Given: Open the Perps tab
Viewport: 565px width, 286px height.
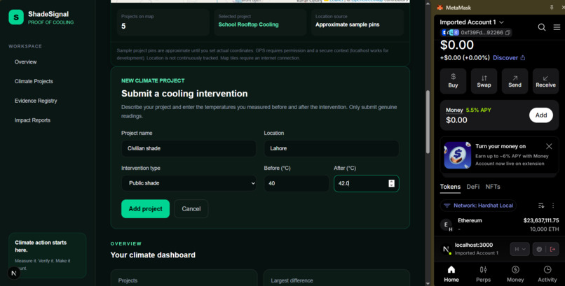Looking at the screenshot, I should 483,274.
